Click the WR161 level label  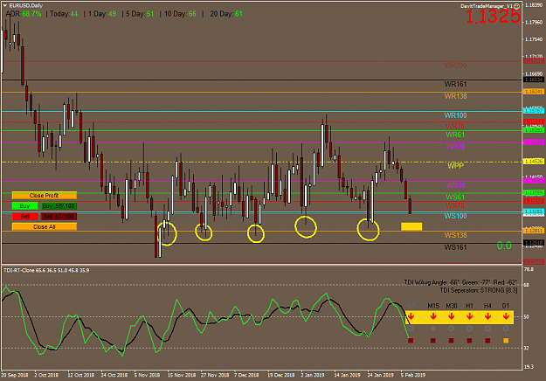click(455, 84)
